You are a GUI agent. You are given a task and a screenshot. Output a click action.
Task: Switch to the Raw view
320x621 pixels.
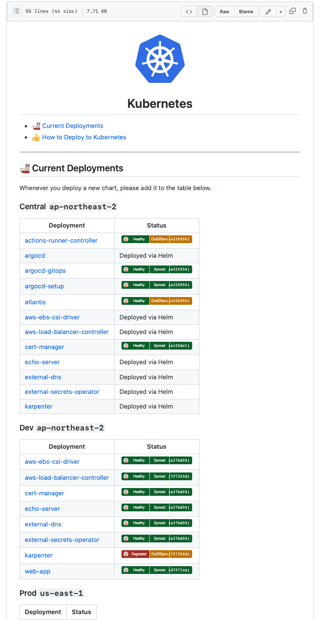click(224, 11)
